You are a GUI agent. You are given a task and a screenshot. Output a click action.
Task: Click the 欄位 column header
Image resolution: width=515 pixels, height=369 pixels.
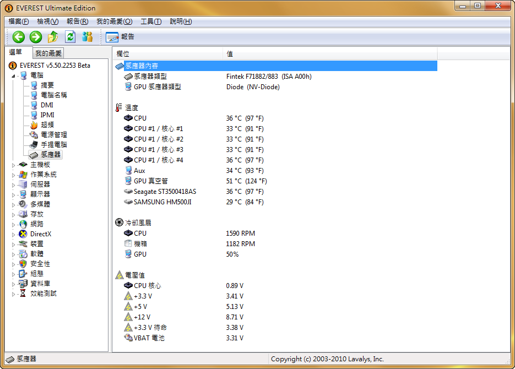click(168, 54)
